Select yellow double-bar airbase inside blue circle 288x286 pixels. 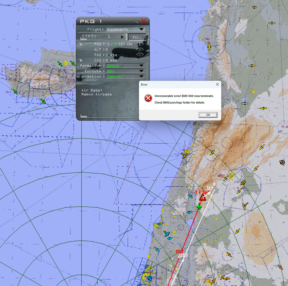point(209,47)
